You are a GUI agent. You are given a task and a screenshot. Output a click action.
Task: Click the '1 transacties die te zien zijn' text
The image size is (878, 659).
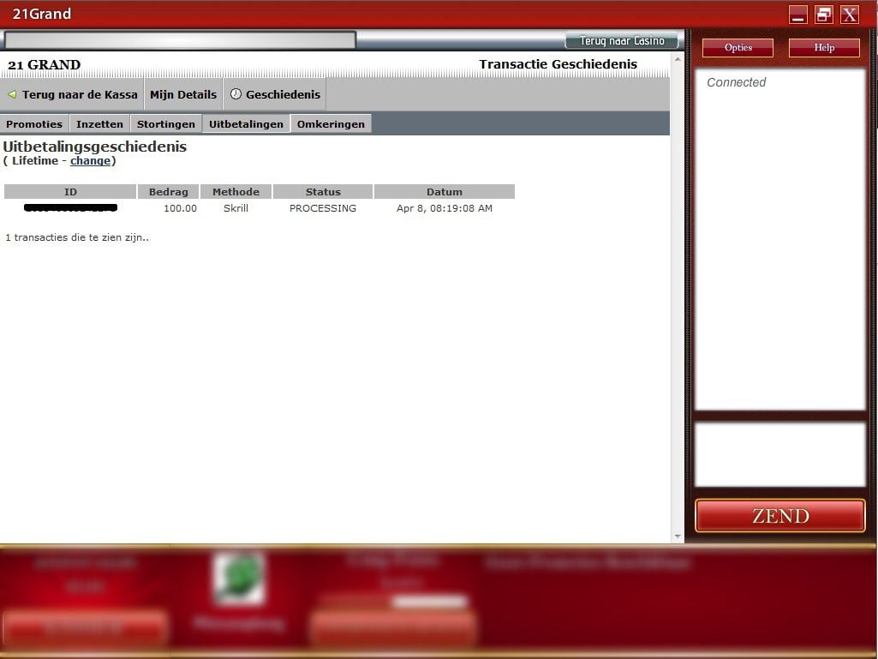77,237
